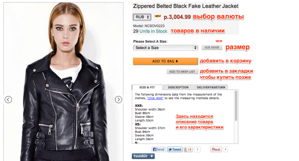Viewport: 299px width, 161px height.
Task: Open the RUB currency dropdown
Action: [x=142, y=17]
